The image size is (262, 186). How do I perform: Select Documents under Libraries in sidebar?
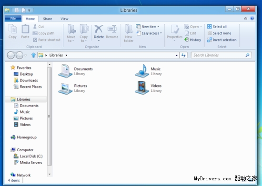(x=26, y=106)
